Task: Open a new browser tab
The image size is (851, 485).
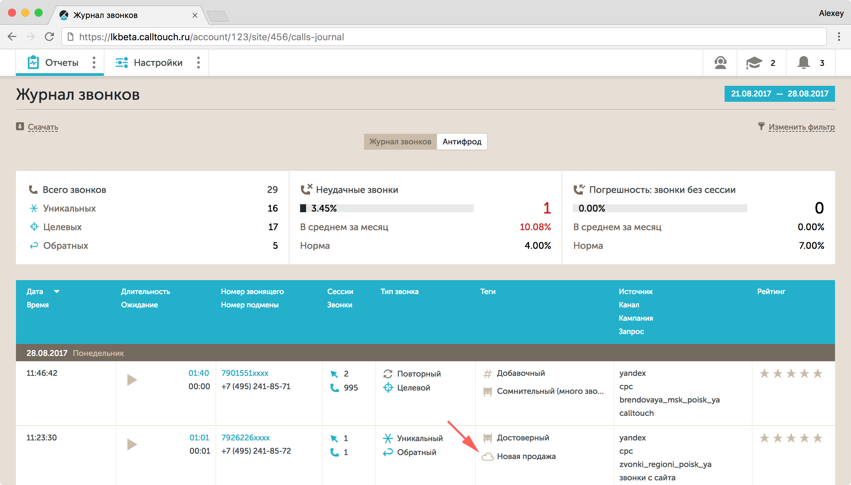Action: coord(218,16)
